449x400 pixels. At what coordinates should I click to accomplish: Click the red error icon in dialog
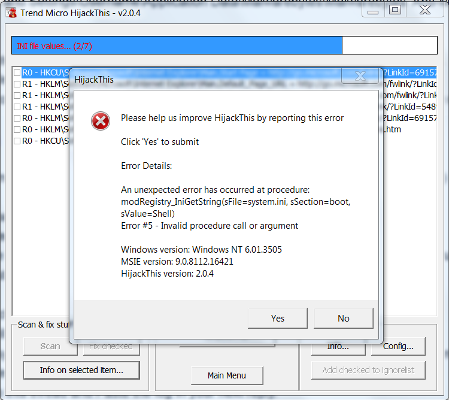(x=101, y=121)
